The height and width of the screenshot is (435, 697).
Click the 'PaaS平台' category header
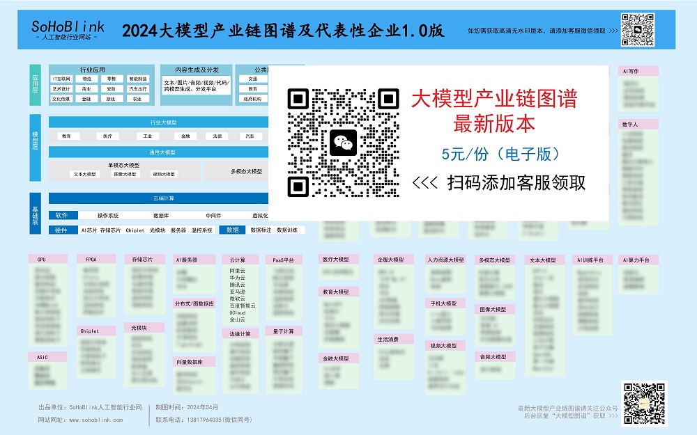pyautogui.click(x=284, y=260)
